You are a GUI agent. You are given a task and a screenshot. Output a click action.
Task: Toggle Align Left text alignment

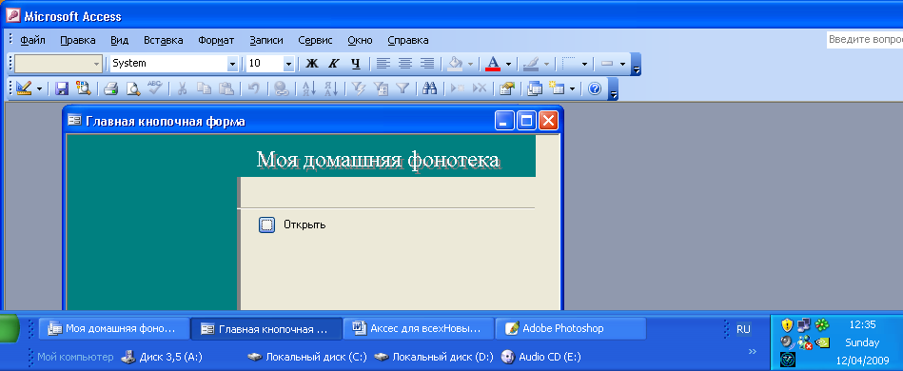point(383,64)
